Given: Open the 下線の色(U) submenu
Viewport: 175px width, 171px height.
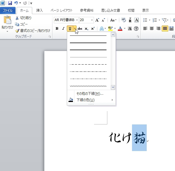Looking at the screenshot, I should coord(91,100).
